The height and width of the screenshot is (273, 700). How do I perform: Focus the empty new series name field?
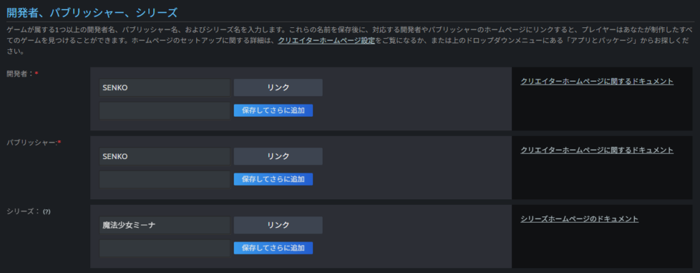click(x=165, y=248)
